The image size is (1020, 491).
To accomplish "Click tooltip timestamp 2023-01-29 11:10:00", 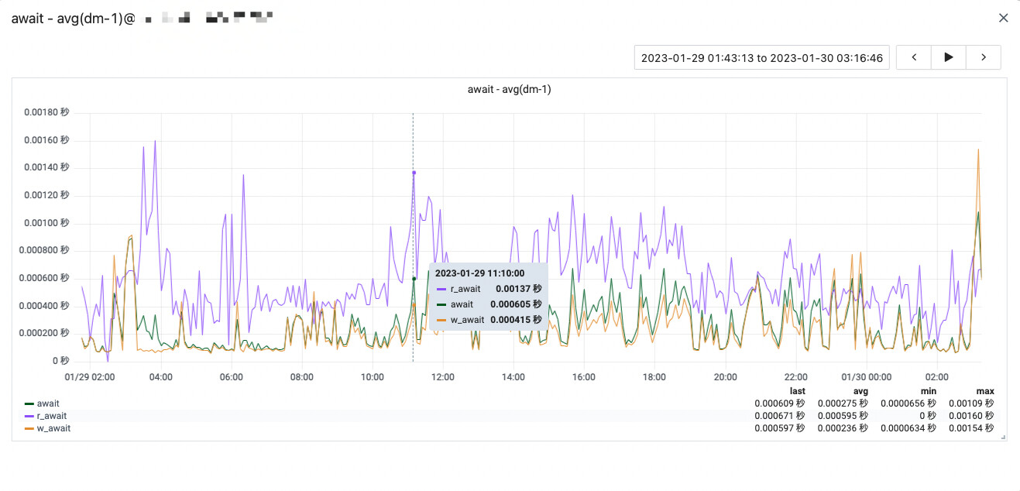I will point(479,273).
